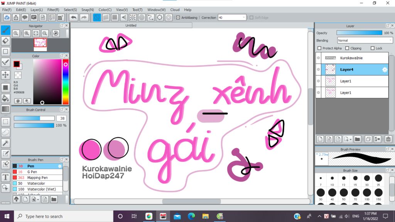Toggle visibility of Layer4
395x222 pixels.
point(318,69)
